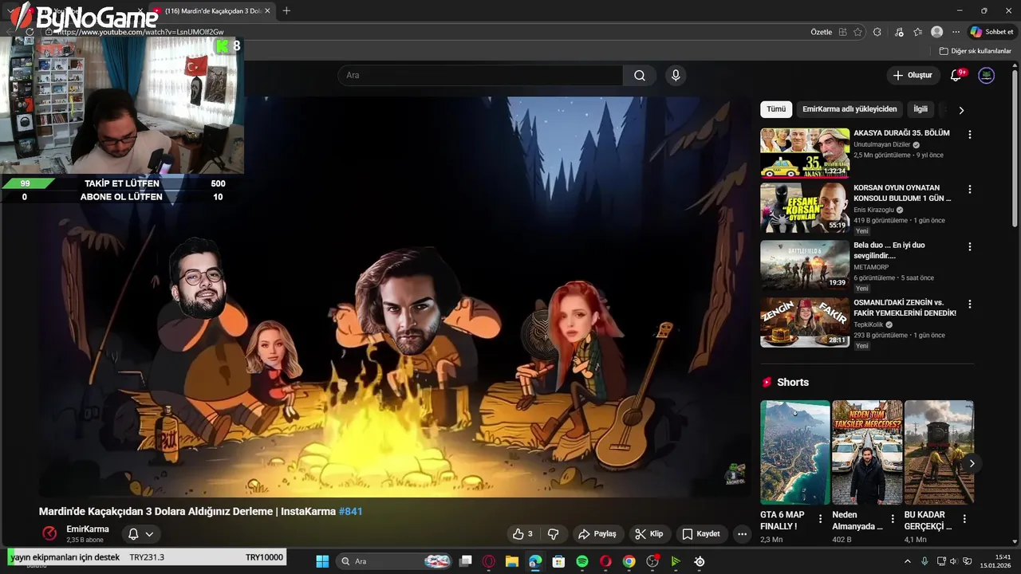Click the Windows taskbar Ara search box
Screen dimensions: 1021x574
click(x=395, y=561)
